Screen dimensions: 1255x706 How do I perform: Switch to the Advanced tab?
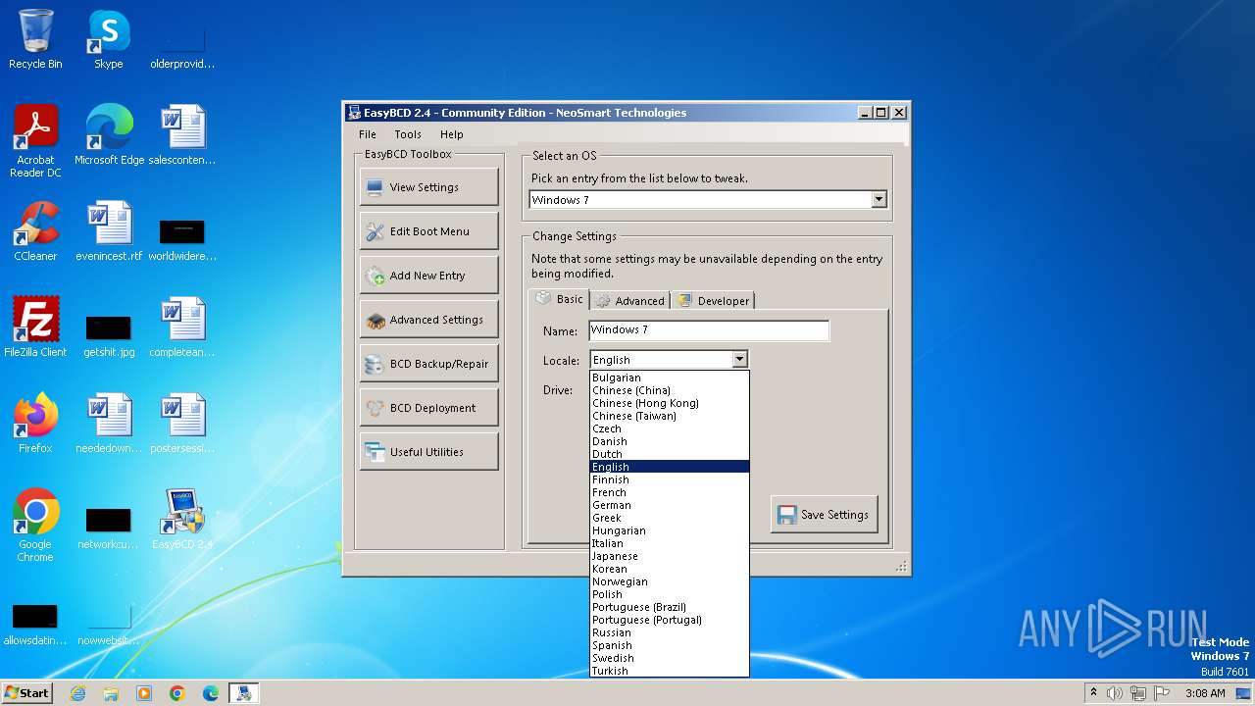[629, 300]
